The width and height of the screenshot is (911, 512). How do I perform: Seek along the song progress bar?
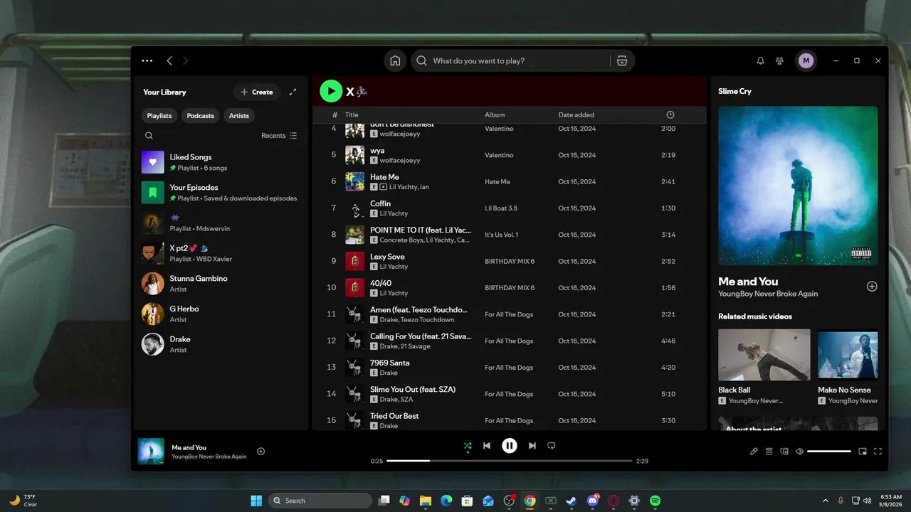[x=510, y=461]
